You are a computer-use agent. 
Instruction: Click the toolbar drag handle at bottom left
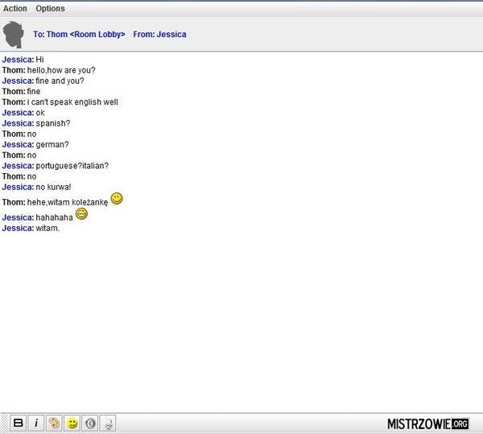[x=5, y=424]
